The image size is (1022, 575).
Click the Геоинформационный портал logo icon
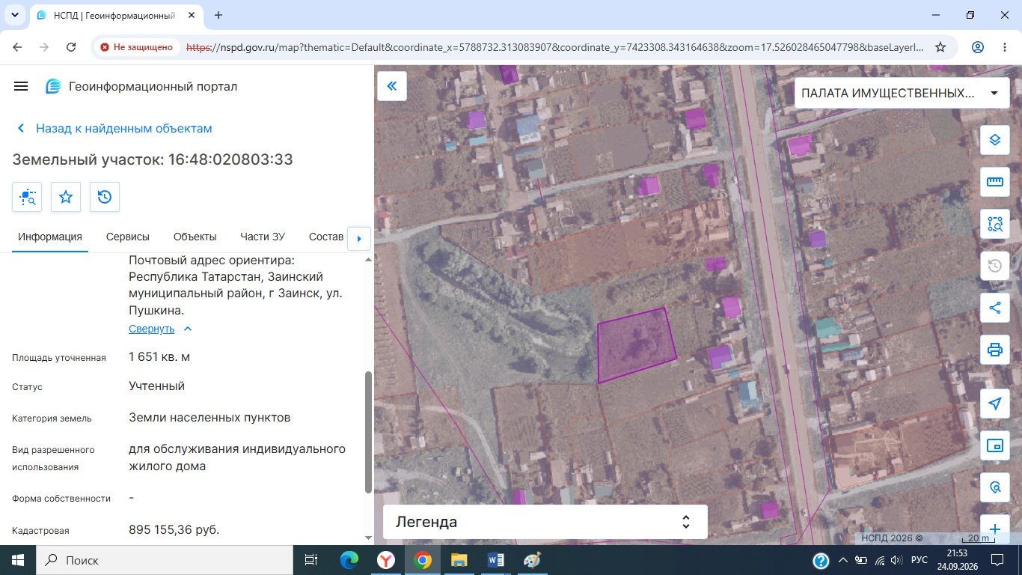coord(53,86)
